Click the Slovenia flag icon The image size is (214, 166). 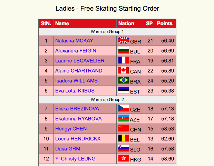tap(123, 148)
